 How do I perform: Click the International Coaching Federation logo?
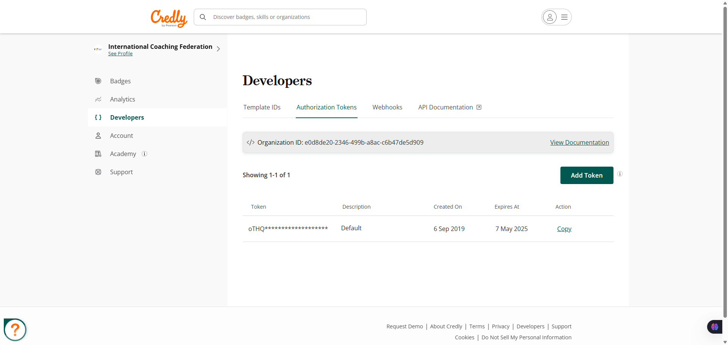point(98,49)
